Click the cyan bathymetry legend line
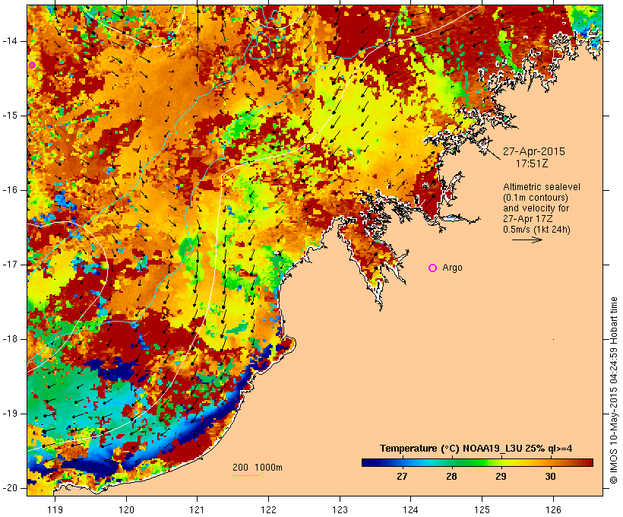The height and width of the screenshot is (517, 623). (x=246, y=475)
